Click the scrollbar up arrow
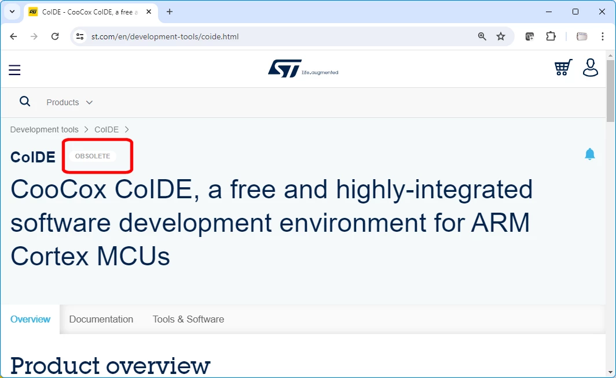 pos(610,55)
